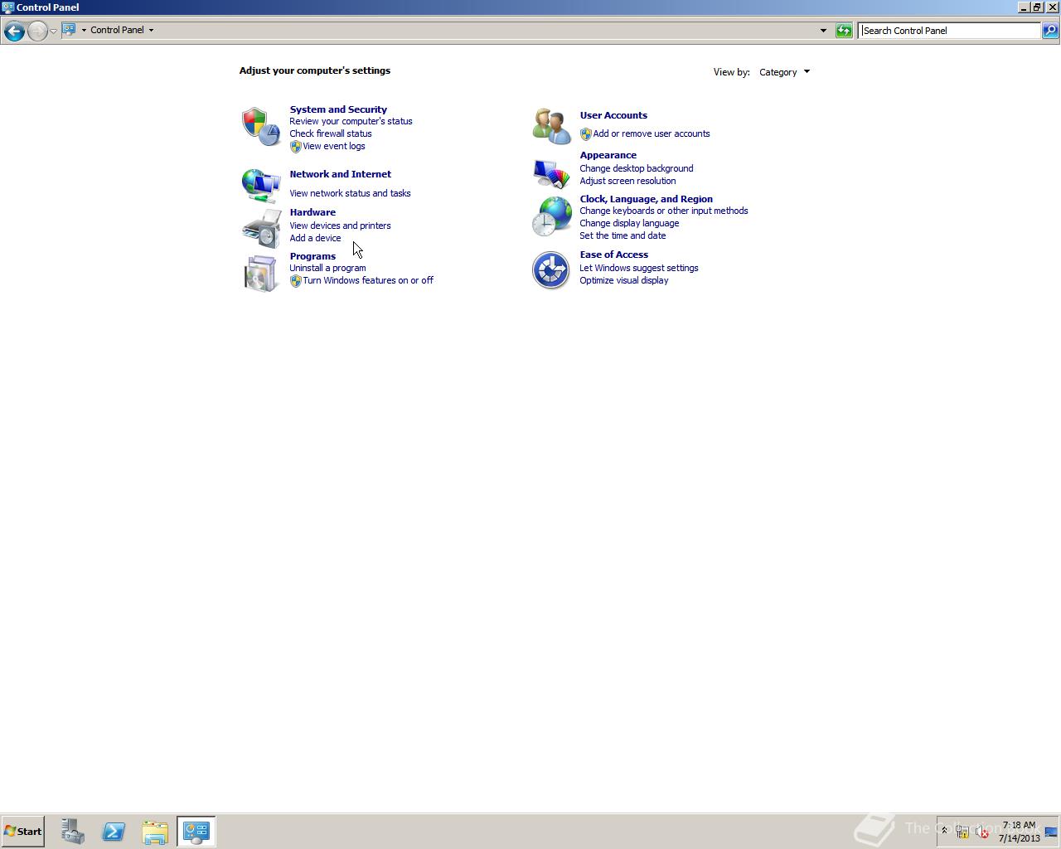The height and width of the screenshot is (849, 1061).
Task: Focus the Search Control Panel field
Action: click(949, 31)
